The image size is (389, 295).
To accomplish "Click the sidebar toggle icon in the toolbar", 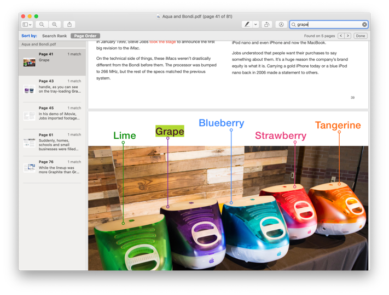I will (x=25, y=24).
